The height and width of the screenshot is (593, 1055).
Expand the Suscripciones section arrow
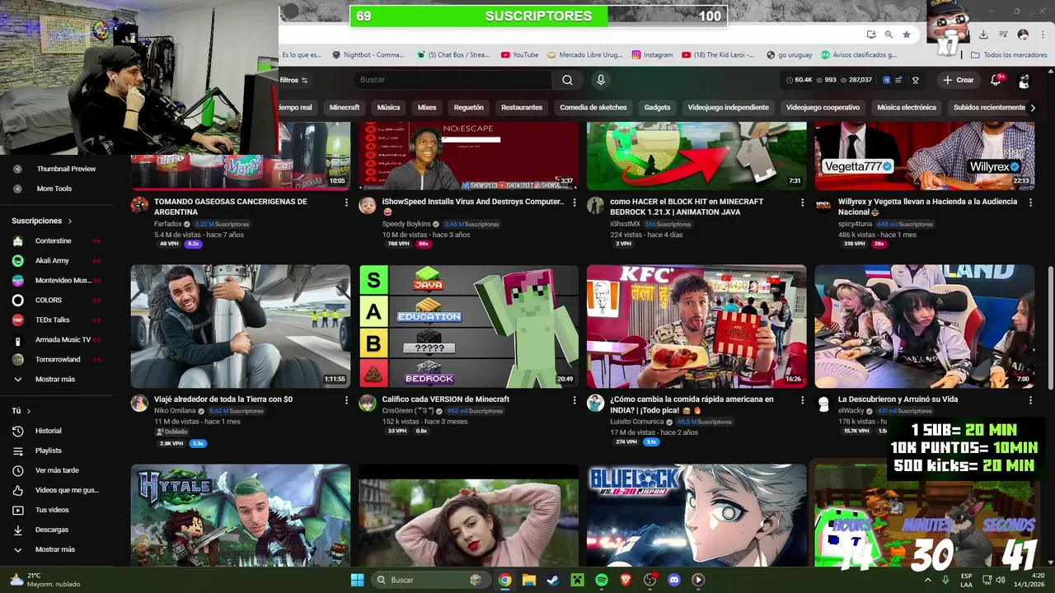70,222
